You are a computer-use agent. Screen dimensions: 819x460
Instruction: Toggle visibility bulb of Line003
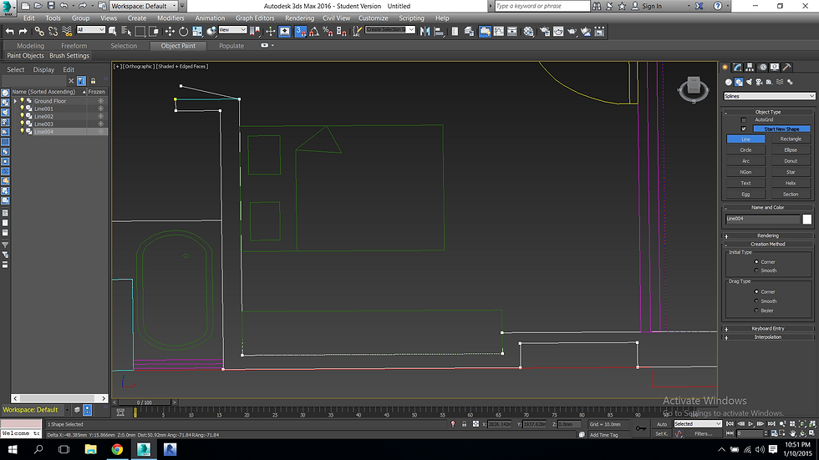pyautogui.click(x=22, y=124)
